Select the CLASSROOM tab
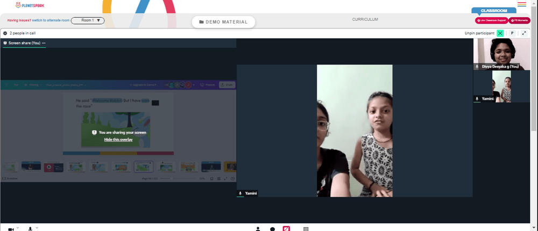Screen dimensions: 538x231 (494, 11)
